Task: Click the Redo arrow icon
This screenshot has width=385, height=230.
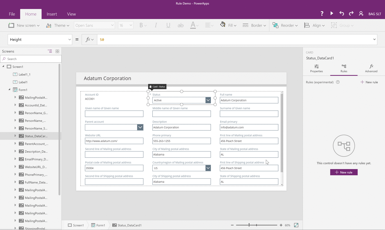Action: [x=351, y=14]
